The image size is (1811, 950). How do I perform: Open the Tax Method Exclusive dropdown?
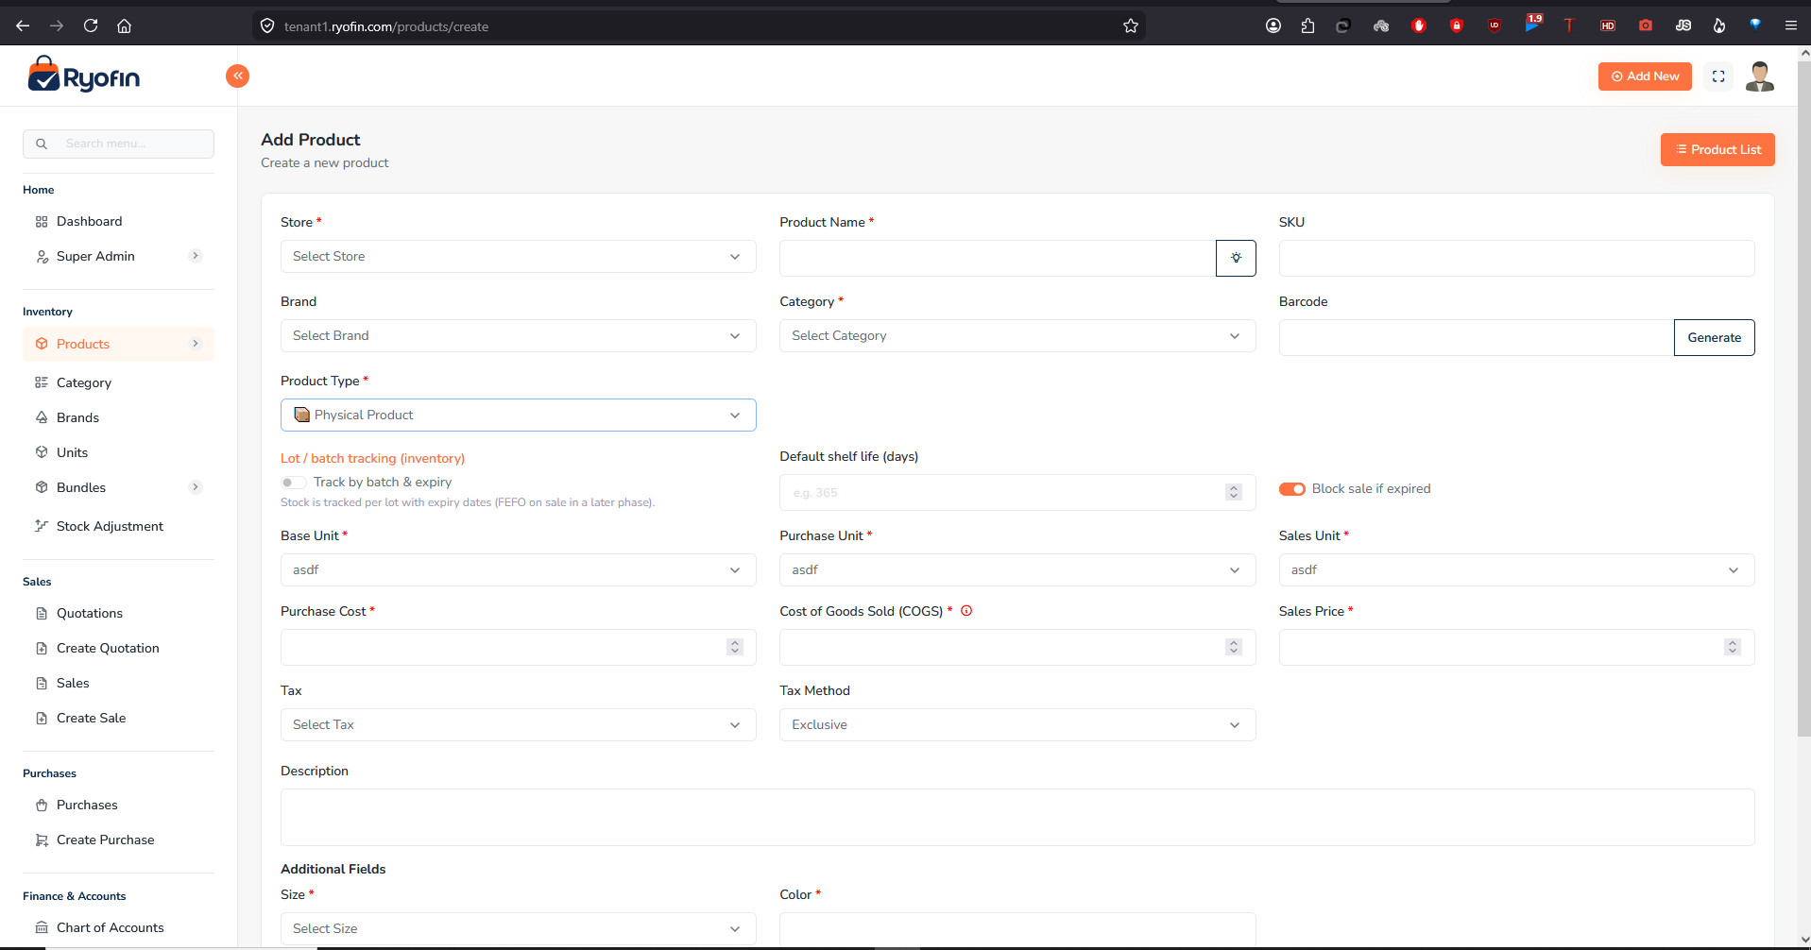(1017, 725)
